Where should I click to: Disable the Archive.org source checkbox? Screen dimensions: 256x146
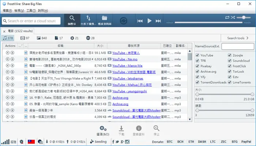point(197,71)
